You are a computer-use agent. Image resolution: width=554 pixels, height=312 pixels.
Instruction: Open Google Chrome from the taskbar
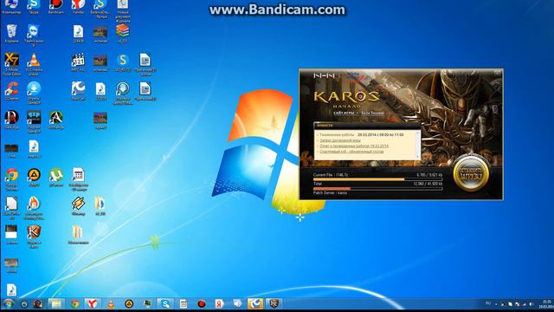pos(74,304)
